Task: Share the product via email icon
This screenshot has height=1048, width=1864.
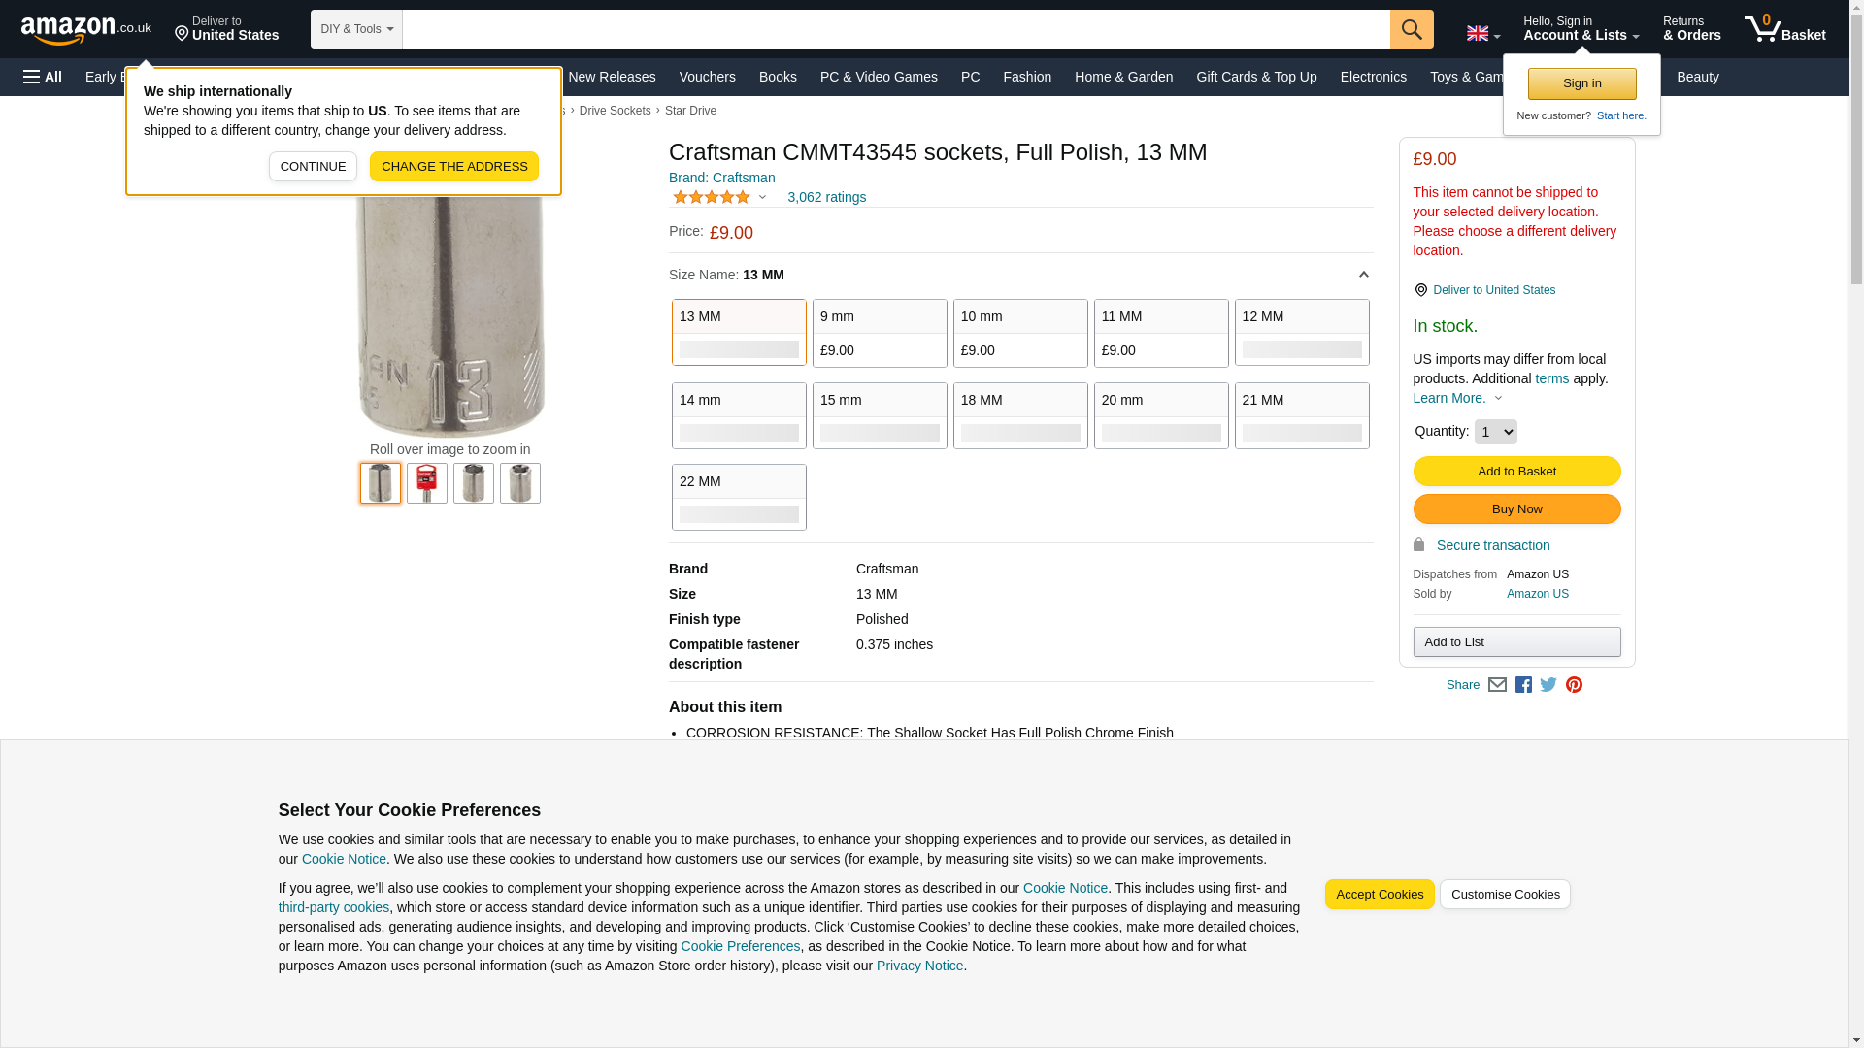Action: [1497, 685]
